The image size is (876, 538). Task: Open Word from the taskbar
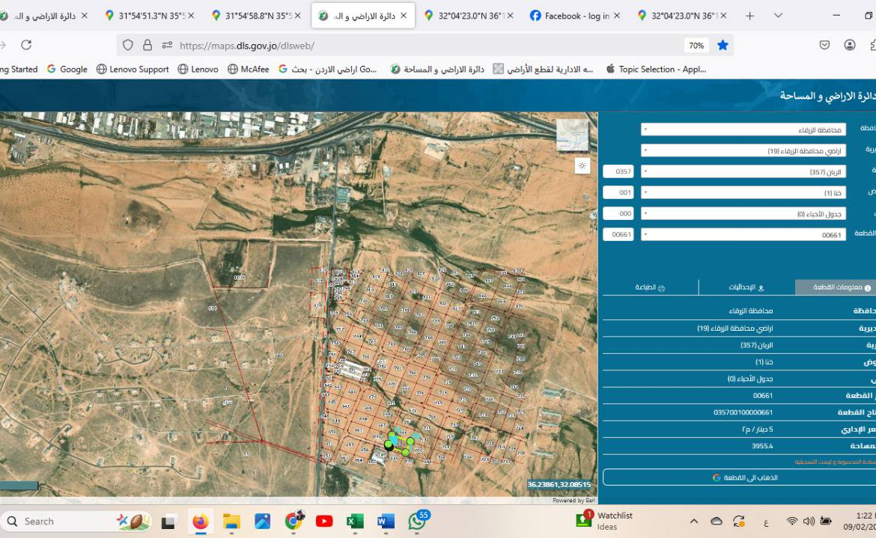click(386, 521)
